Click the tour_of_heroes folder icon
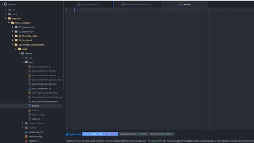The image size is (254, 143). [13, 23]
